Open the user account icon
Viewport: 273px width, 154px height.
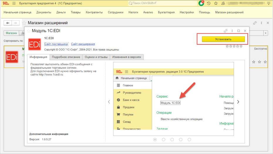tap(223, 3)
